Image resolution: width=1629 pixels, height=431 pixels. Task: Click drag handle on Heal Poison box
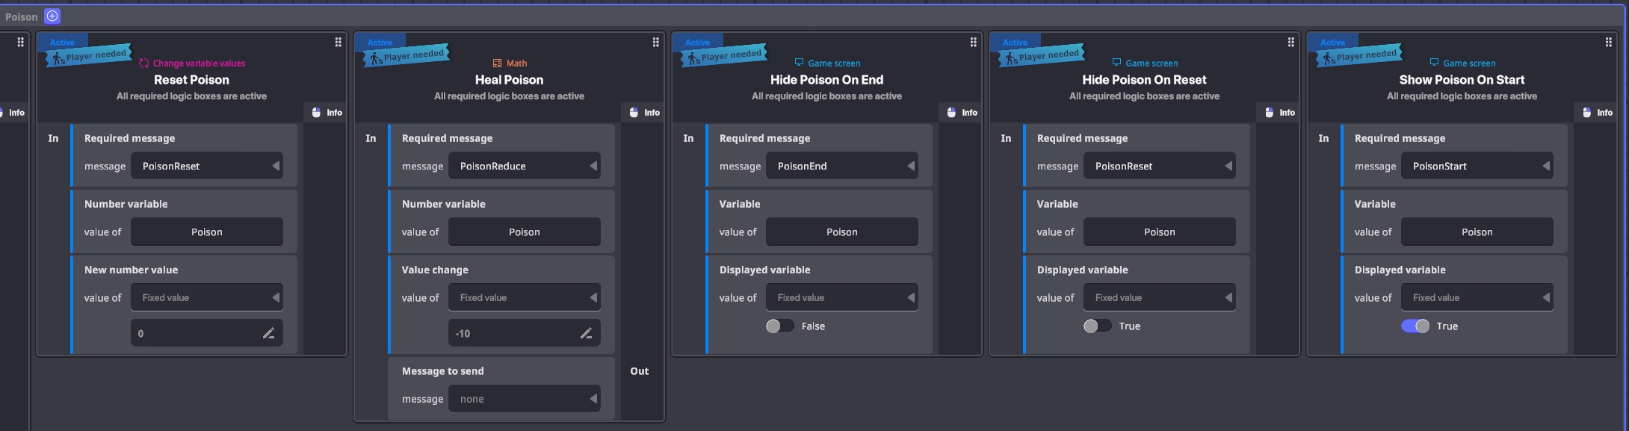point(655,43)
